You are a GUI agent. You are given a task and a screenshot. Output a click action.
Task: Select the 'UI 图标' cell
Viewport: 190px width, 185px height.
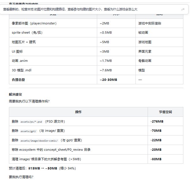[x=53, y=52]
